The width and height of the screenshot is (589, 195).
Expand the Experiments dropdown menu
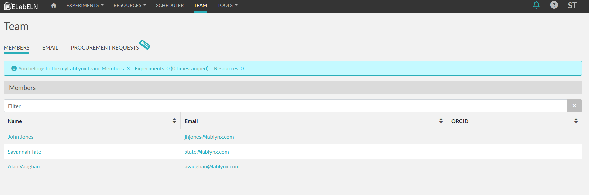click(85, 5)
